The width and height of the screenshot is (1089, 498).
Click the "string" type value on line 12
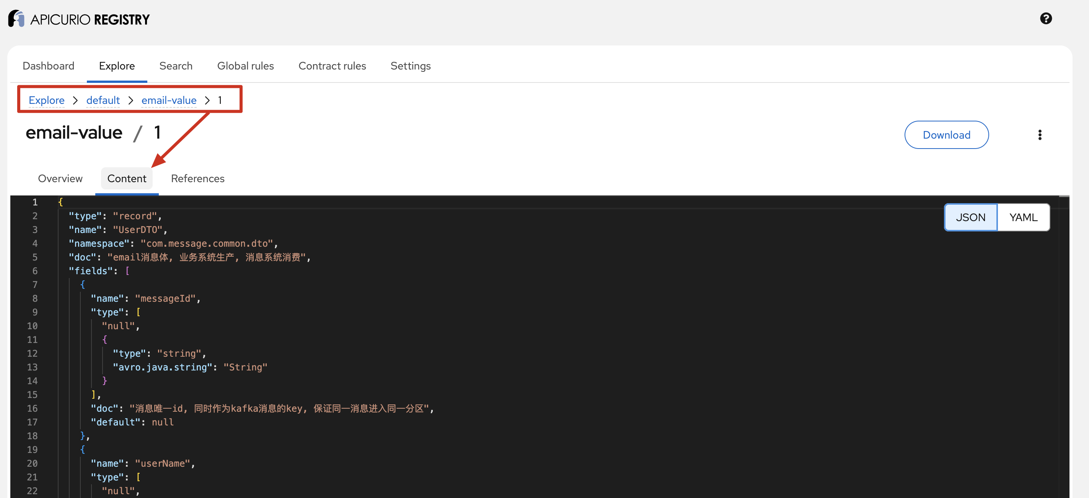[x=179, y=353]
